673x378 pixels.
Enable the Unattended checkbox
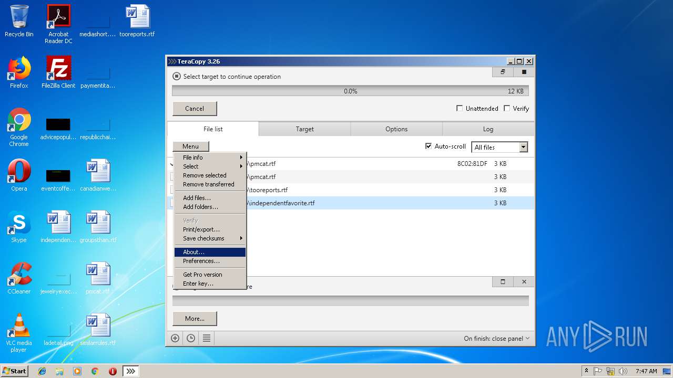[x=460, y=109]
